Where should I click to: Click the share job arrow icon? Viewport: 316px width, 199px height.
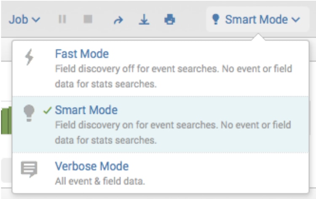(x=119, y=20)
